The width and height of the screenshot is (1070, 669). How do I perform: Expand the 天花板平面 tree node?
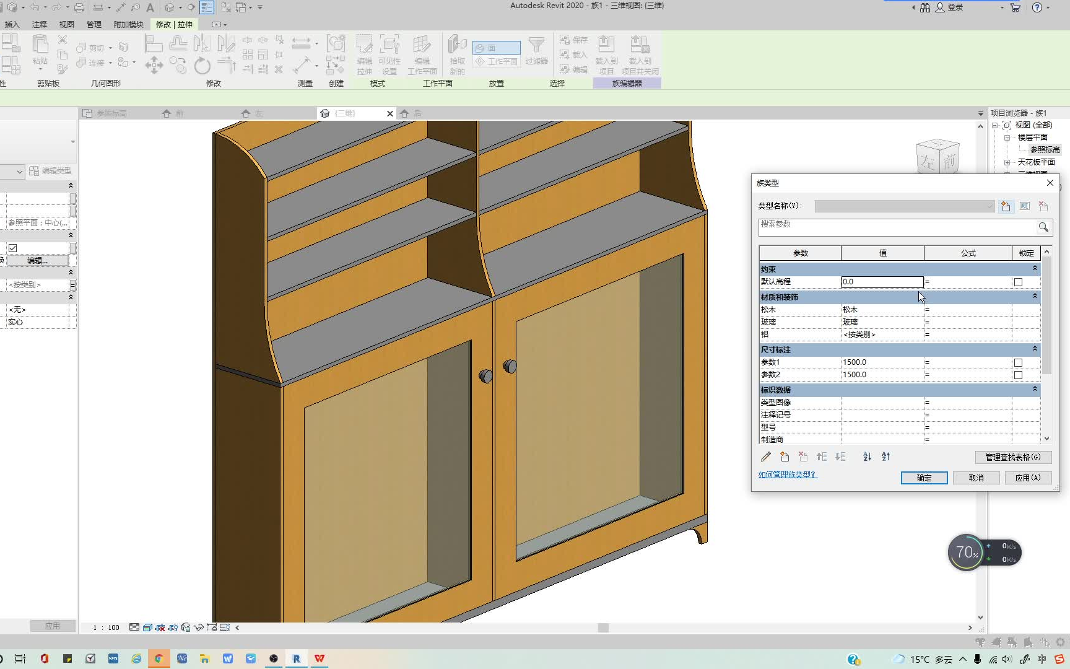[1007, 162]
